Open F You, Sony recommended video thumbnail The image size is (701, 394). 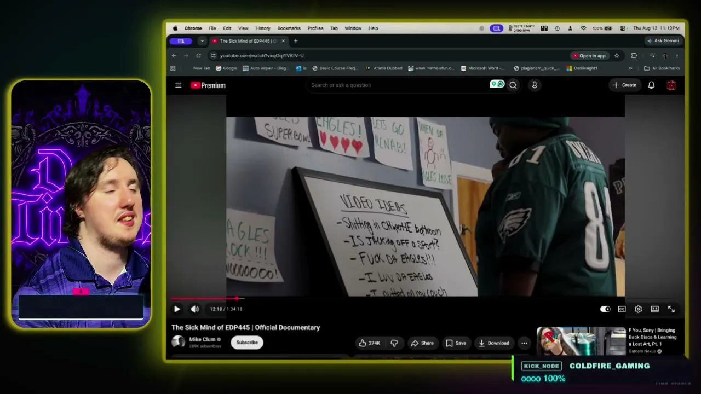point(581,341)
